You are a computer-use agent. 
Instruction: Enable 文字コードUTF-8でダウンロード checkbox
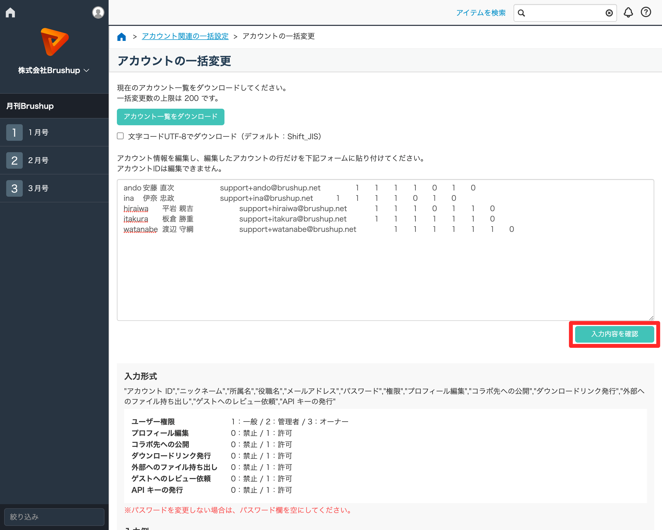(x=120, y=136)
